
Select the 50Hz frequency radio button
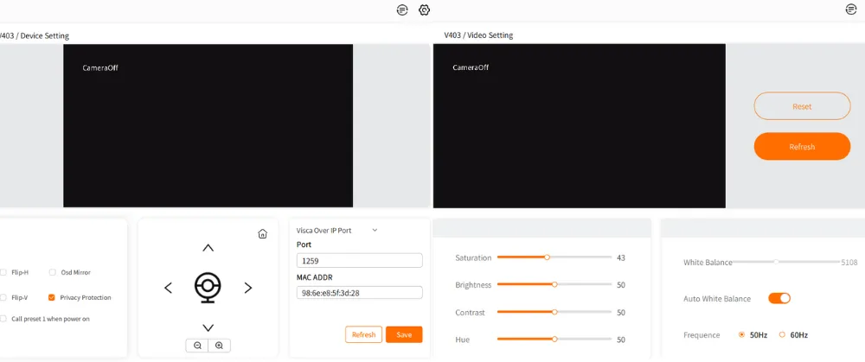(741, 334)
